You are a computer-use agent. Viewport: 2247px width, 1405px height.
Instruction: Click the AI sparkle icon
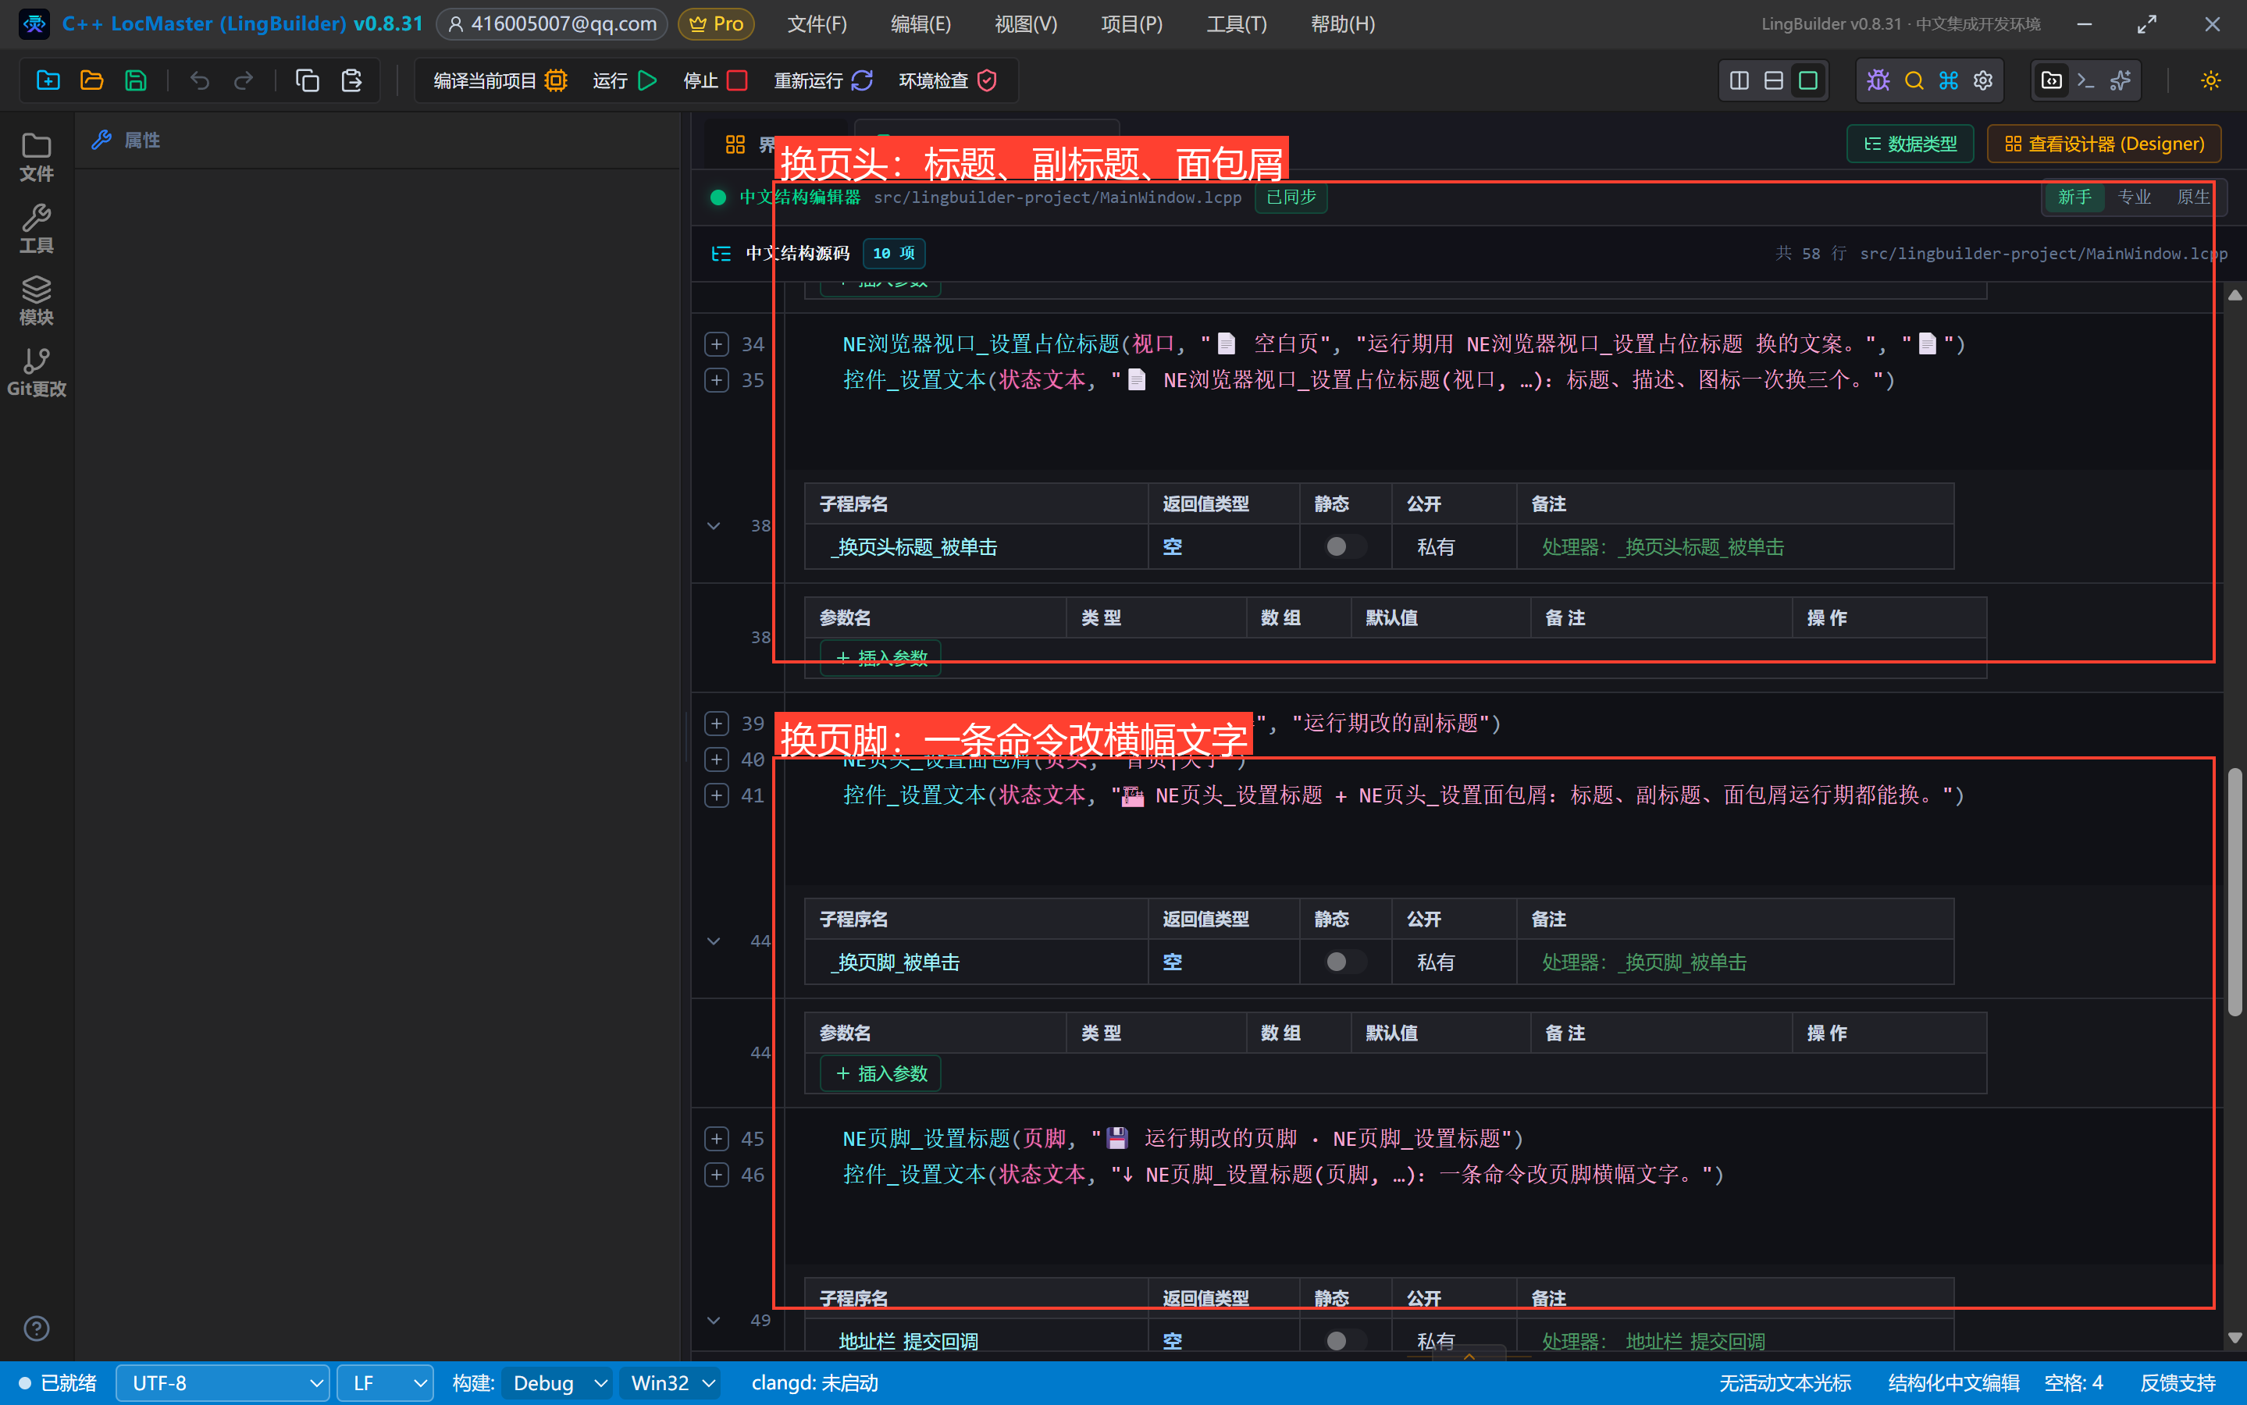click(x=2121, y=81)
